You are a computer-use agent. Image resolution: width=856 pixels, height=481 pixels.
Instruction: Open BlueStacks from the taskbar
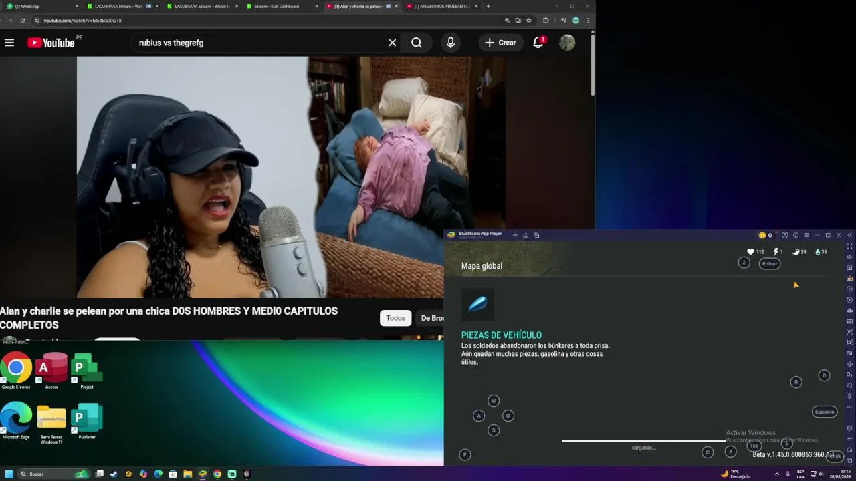pos(203,474)
